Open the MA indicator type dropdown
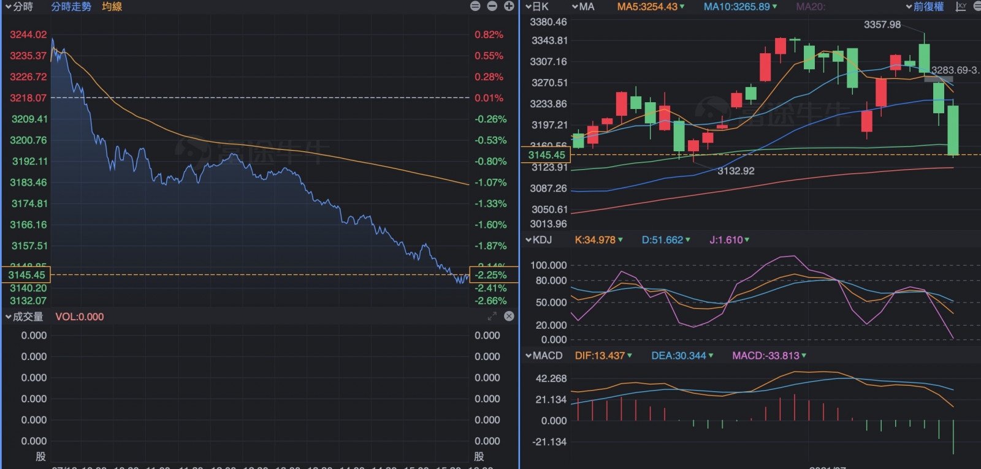This screenshot has height=469, width=981. (x=583, y=7)
